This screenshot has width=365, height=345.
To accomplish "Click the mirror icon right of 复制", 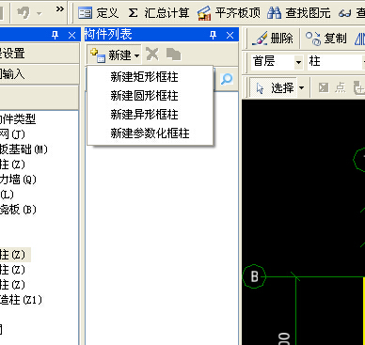I will pyautogui.click(x=360, y=39).
